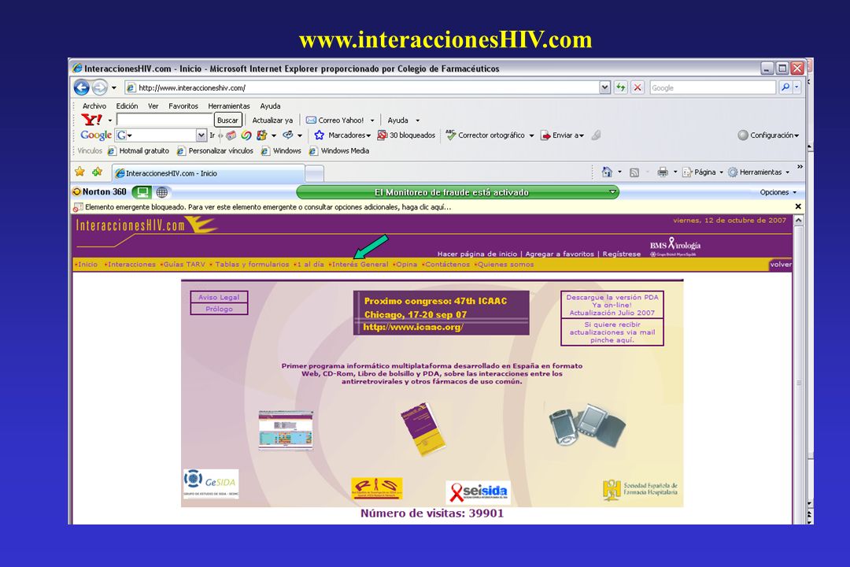Screen dimensions: 850x567
Task: Click the Google search magnifier icon
Action: (785, 87)
